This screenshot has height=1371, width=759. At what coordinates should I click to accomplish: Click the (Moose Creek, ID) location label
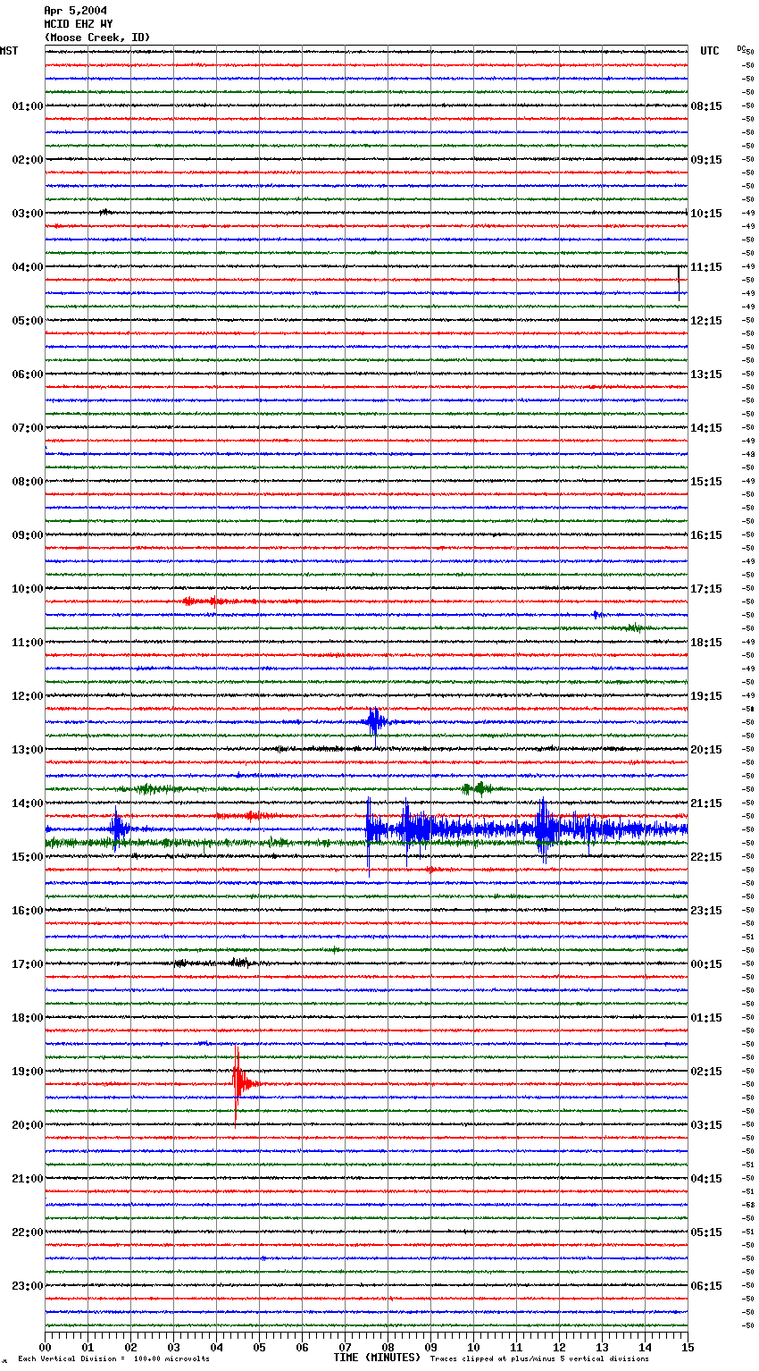coord(97,38)
